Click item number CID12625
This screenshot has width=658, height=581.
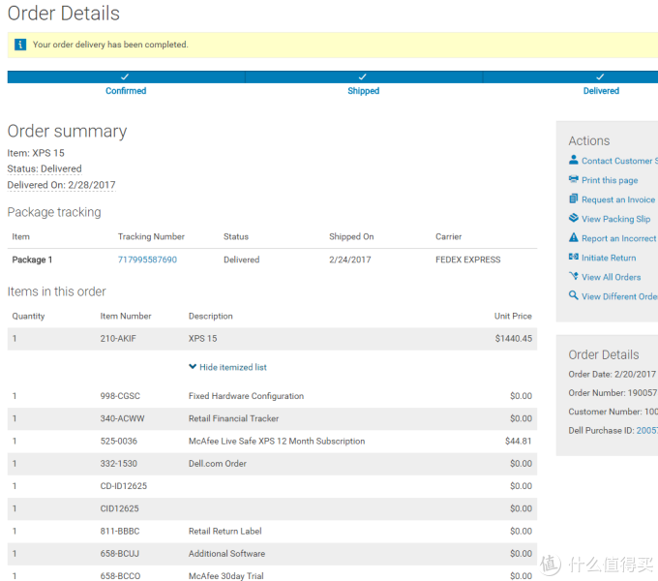[x=119, y=508]
